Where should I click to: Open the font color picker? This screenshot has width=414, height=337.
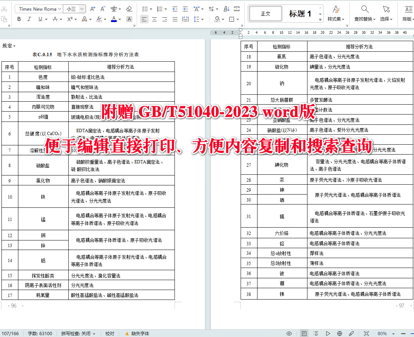(114, 19)
